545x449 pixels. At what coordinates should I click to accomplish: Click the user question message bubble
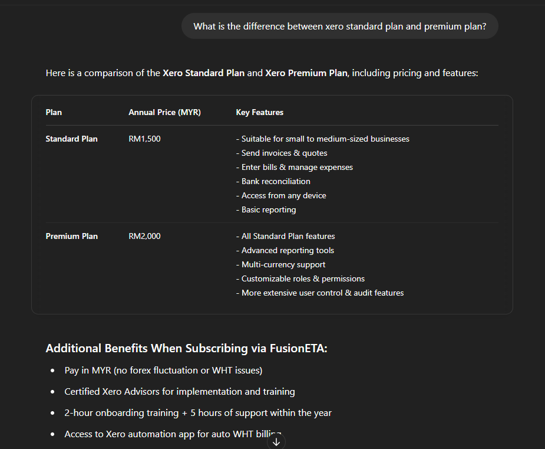tap(340, 27)
